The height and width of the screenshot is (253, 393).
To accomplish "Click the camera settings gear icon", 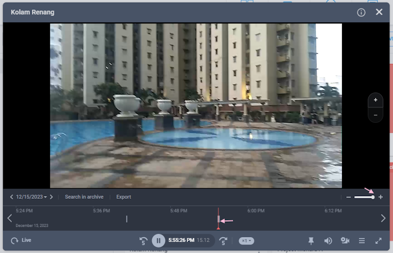I will coord(345,241).
